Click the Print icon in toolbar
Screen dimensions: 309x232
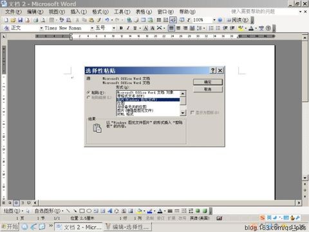pos(35,20)
